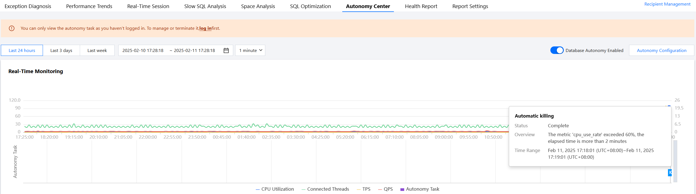Viewport: 696px width, 194px height.
Task: Toggle QPS legend entry
Action: tap(385, 189)
